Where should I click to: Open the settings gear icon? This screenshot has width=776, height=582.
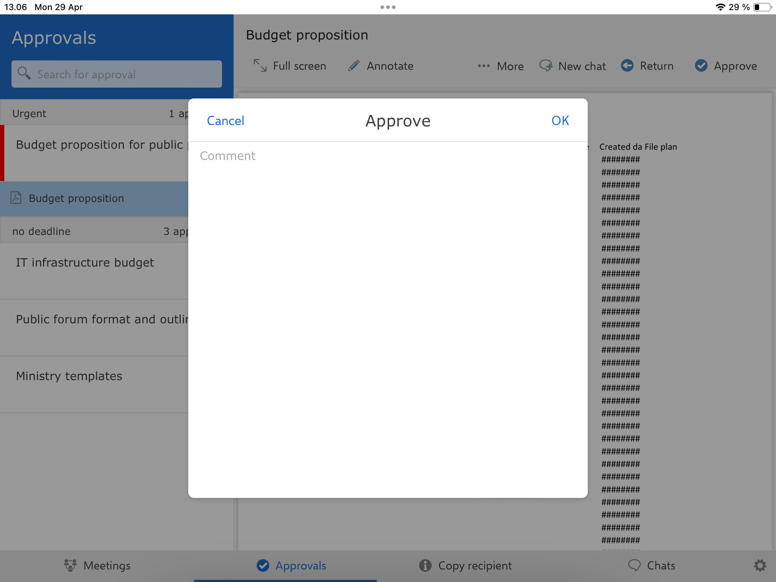760,565
